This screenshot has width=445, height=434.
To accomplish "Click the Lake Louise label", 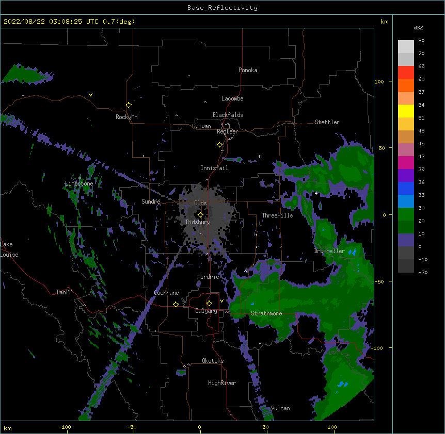I will pyautogui.click(x=9, y=249).
